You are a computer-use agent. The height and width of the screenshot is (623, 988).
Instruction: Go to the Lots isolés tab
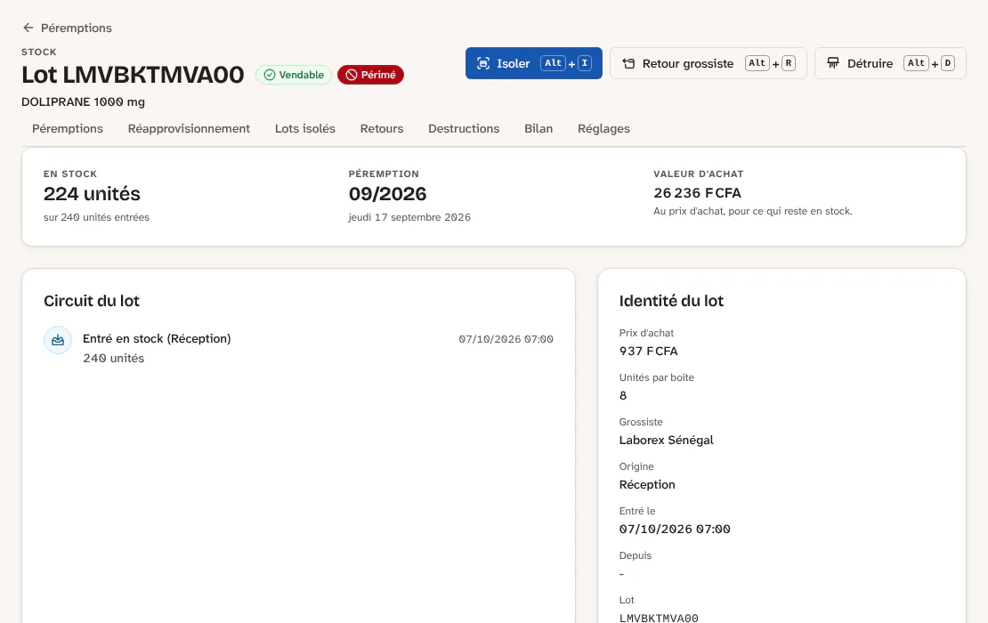[x=305, y=128]
